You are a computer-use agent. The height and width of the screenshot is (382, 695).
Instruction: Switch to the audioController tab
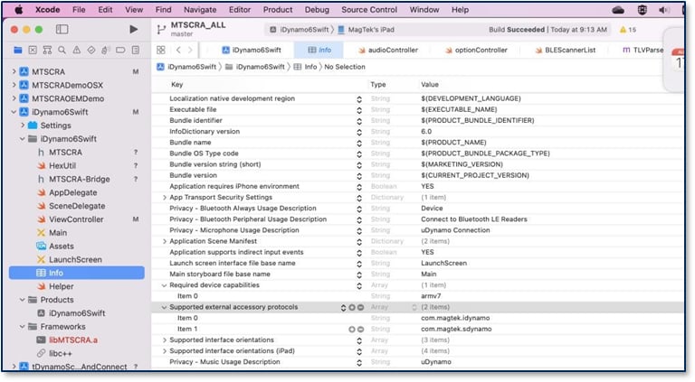[388, 50]
